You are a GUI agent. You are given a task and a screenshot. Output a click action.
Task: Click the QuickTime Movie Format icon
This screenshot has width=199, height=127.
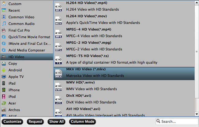[4, 37]
